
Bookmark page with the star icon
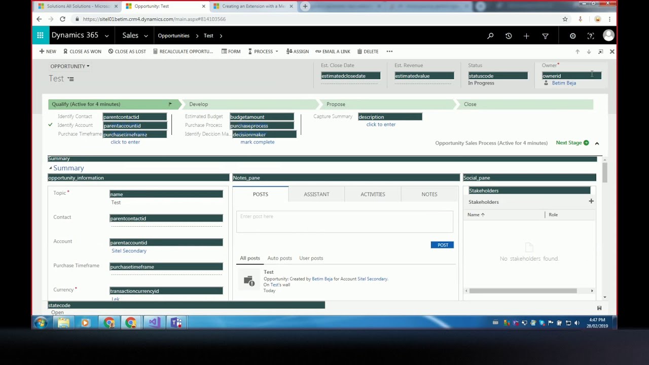[565, 19]
